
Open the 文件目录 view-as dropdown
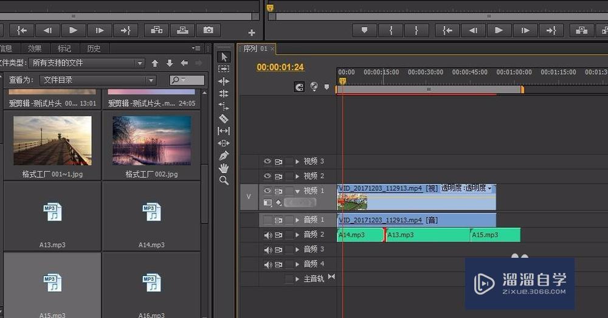coord(98,80)
